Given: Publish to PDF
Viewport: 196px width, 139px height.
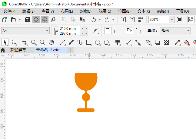Looking at the screenshot, I should 141,20.
